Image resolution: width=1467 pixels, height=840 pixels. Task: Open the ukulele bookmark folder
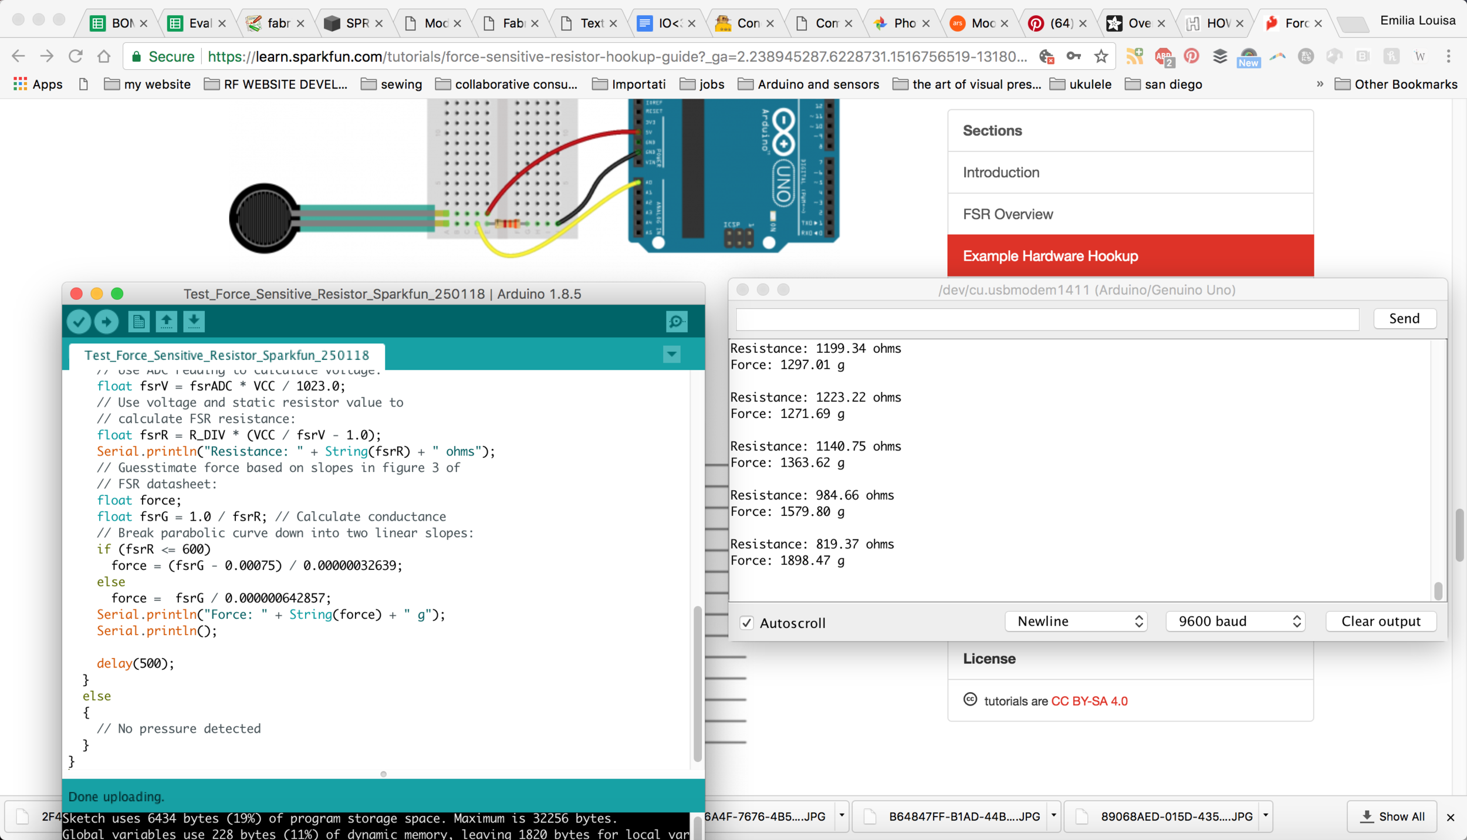[x=1080, y=84]
